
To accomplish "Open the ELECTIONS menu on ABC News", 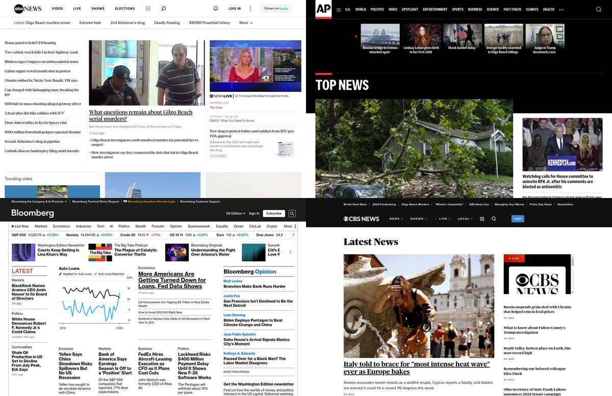I will (124, 9).
